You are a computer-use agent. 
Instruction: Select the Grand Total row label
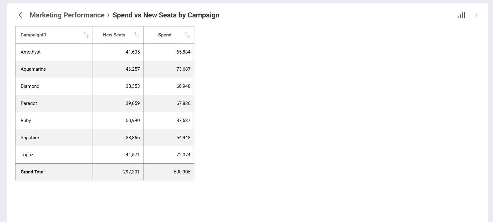(x=33, y=172)
